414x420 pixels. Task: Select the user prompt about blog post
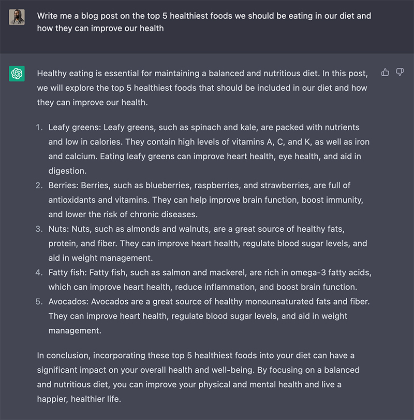(x=204, y=22)
